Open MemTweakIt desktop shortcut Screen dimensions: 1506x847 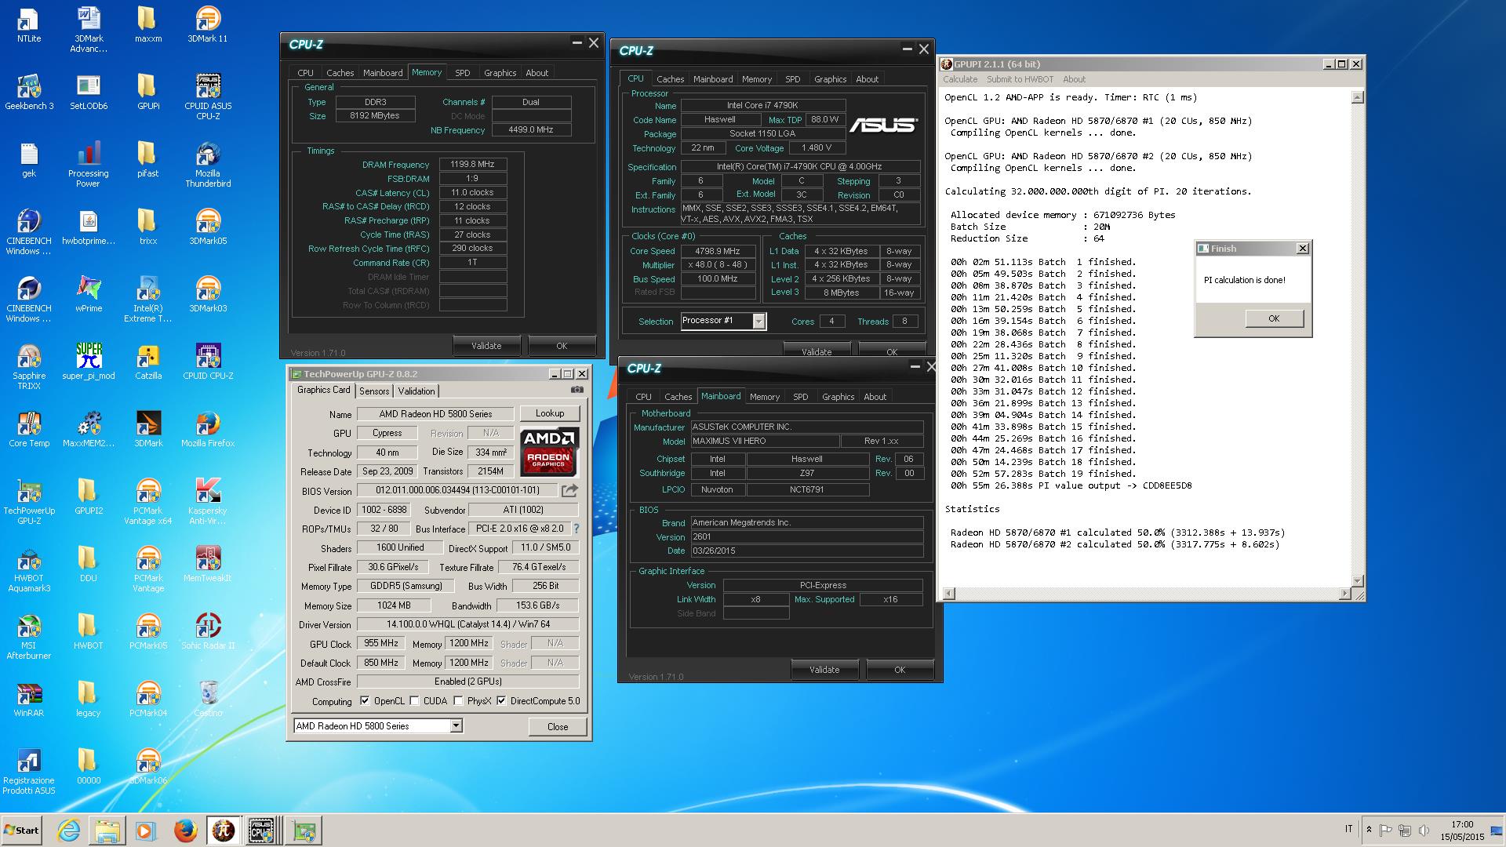[208, 565]
